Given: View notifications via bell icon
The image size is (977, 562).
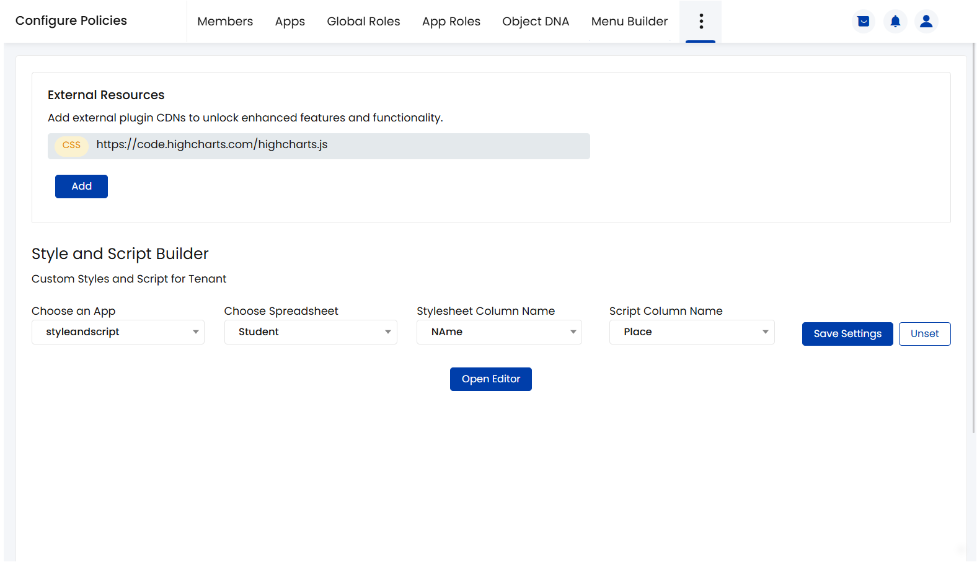Looking at the screenshot, I should click(895, 22).
